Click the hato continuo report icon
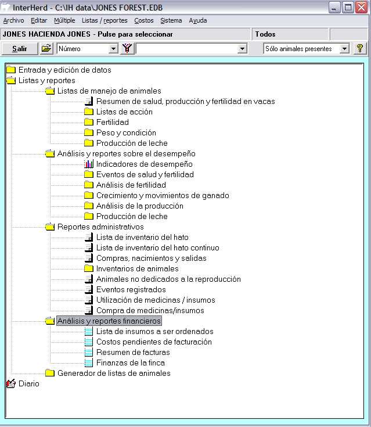The height and width of the screenshot is (427, 371). (89, 248)
